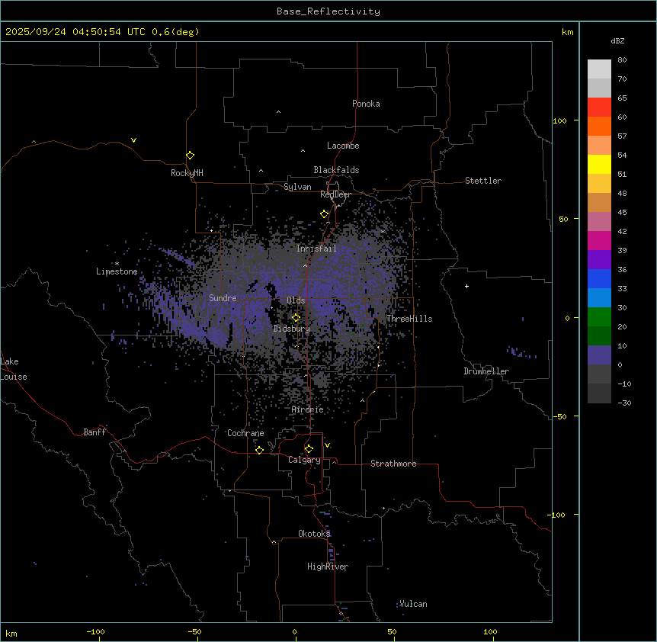Choose the blue 33-36 dBZ legend swatch

(599, 278)
